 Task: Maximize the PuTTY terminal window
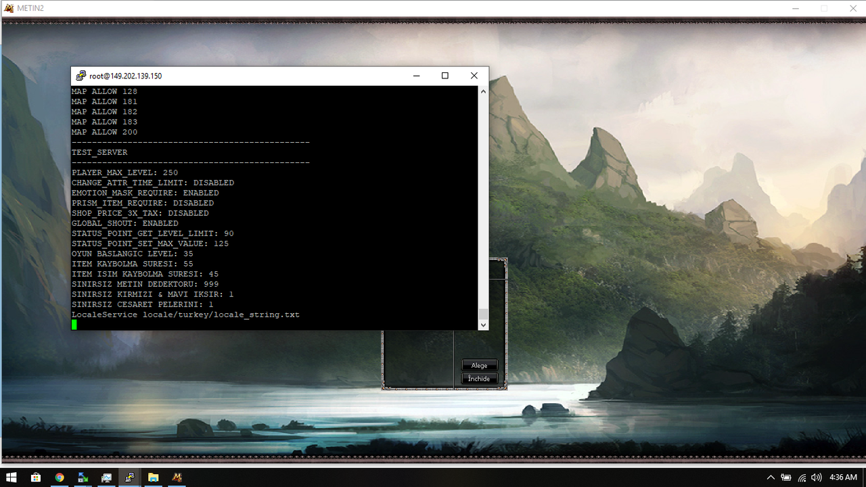coord(445,76)
